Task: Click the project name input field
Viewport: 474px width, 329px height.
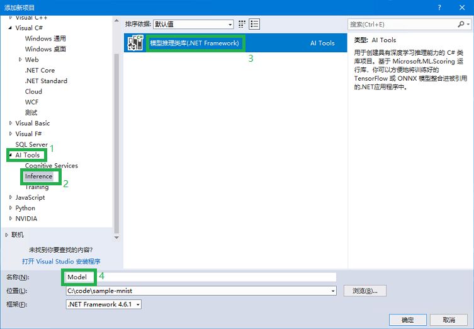Action: (201, 277)
